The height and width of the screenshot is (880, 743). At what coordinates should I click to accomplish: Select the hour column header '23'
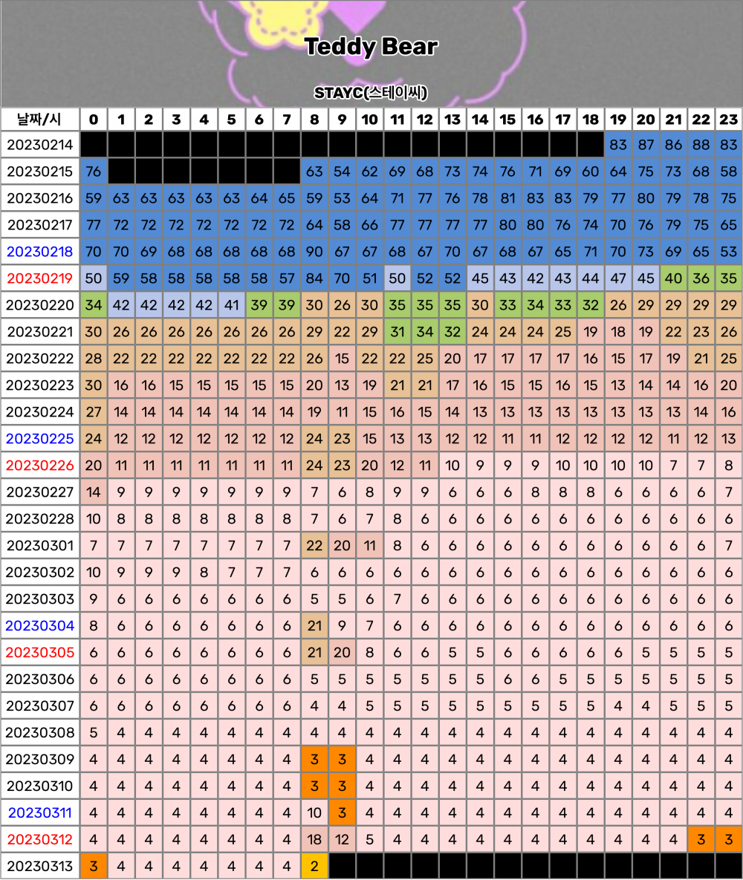pyautogui.click(x=728, y=120)
